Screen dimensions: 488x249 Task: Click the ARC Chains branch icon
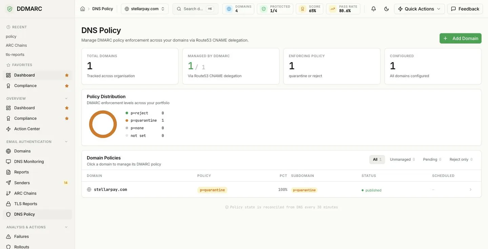tap(8, 193)
